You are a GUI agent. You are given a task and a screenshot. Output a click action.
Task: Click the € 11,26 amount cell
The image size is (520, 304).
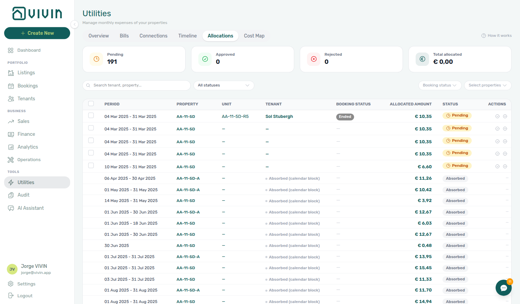423,178
